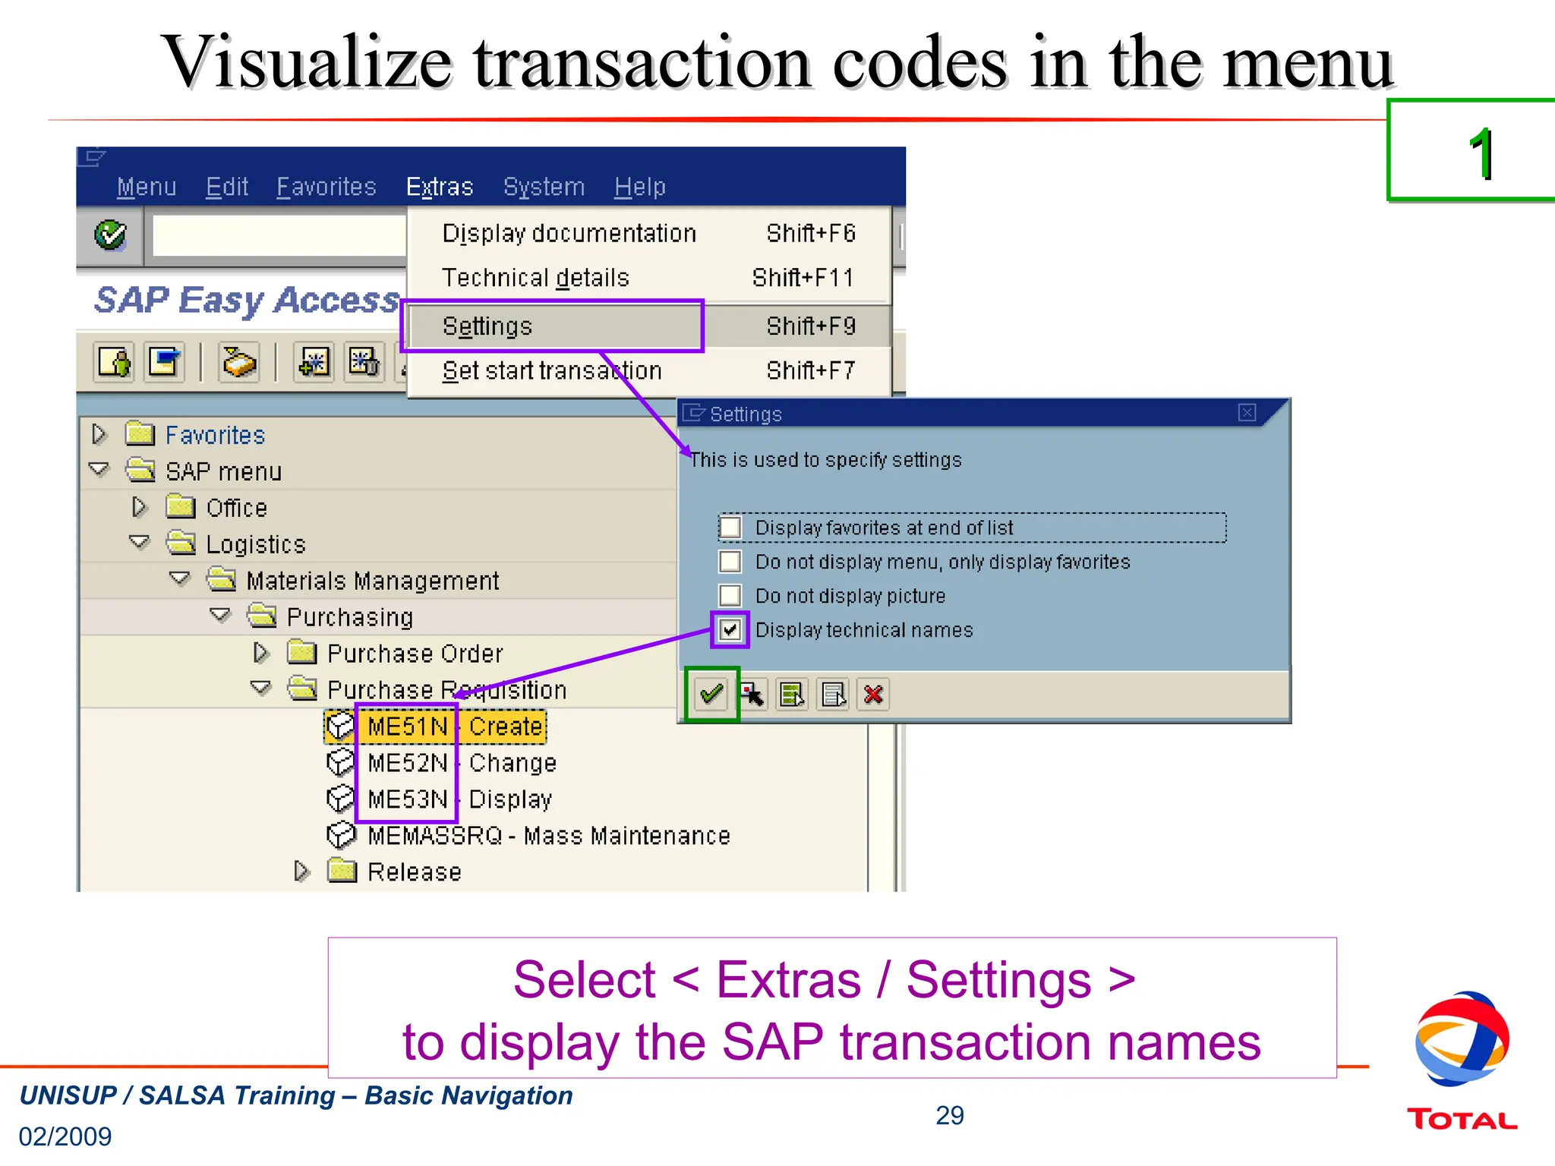Click the green list icon in Settings dialog
This screenshot has width=1555, height=1166.
792,694
